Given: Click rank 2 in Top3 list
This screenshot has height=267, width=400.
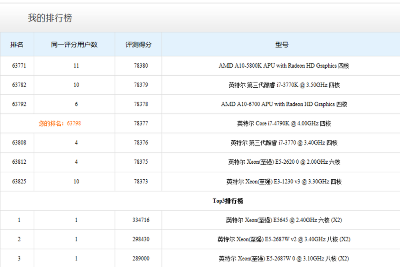Looking at the screenshot, I should 19,239.
